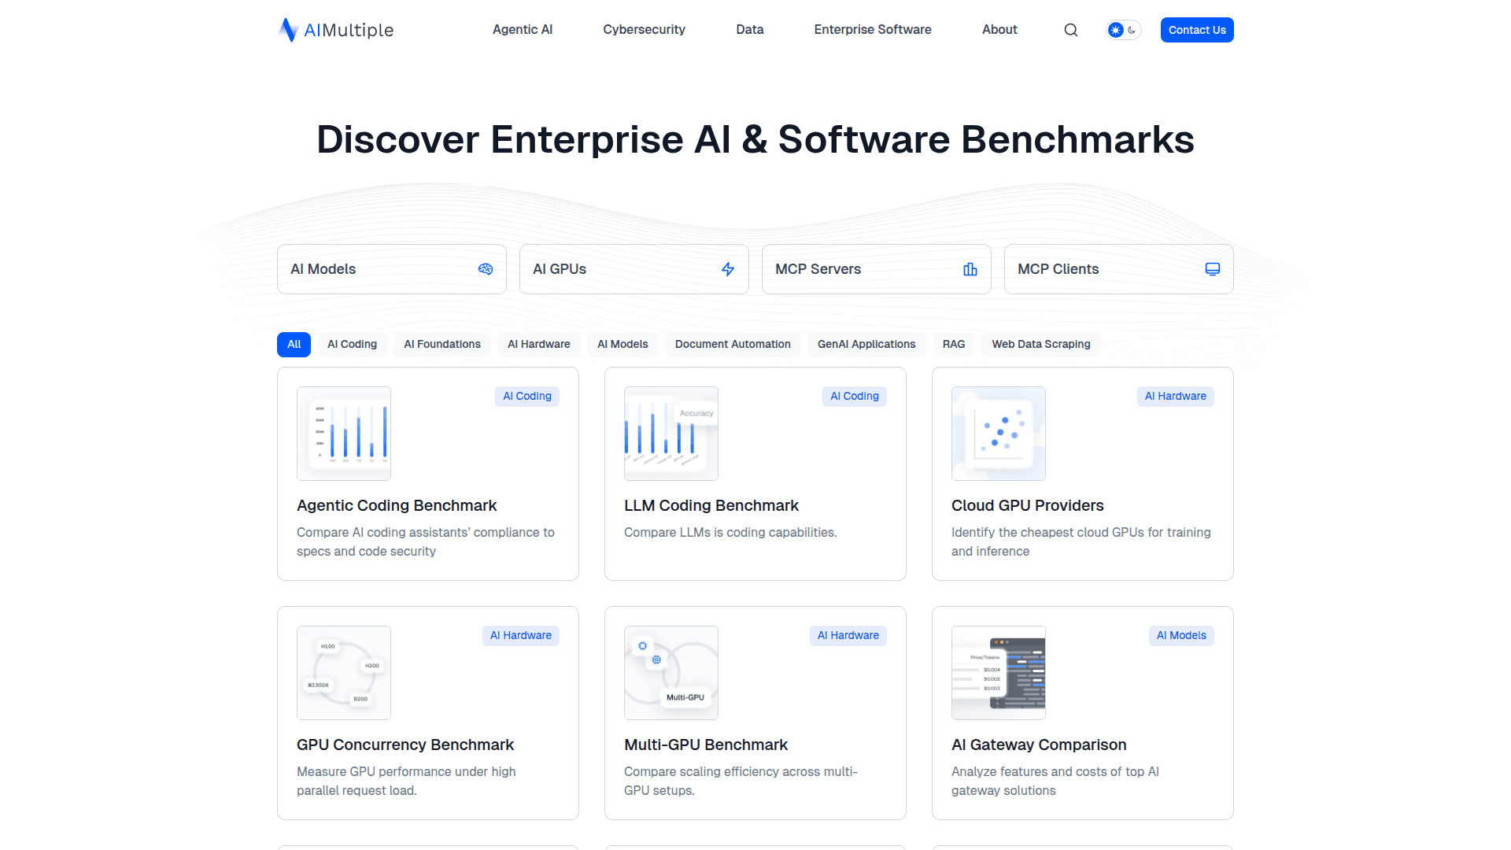Click the AIMultiple logo
This screenshot has height=850, width=1511.
(x=334, y=29)
